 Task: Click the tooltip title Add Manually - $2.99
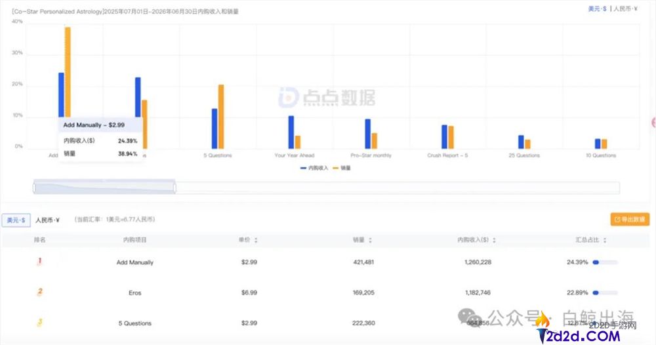tap(94, 125)
